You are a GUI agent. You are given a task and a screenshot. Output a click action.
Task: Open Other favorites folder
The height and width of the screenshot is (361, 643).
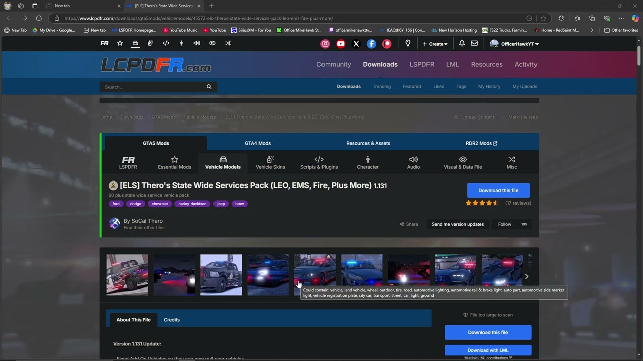click(621, 30)
